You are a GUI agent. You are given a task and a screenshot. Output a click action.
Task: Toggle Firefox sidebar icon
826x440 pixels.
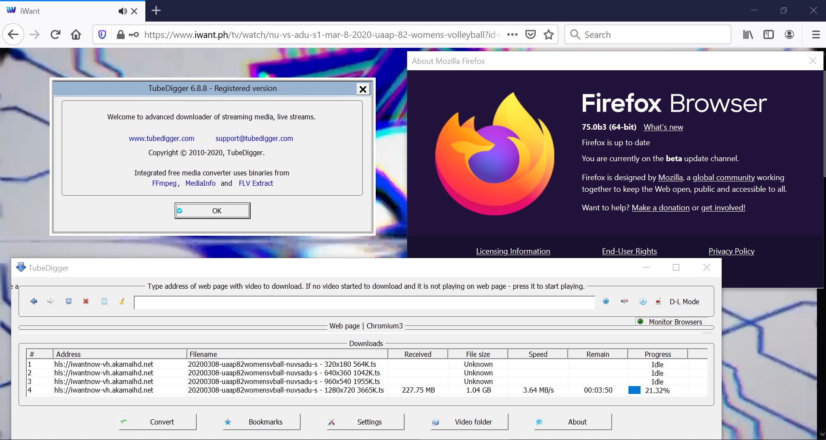(769, 34)
